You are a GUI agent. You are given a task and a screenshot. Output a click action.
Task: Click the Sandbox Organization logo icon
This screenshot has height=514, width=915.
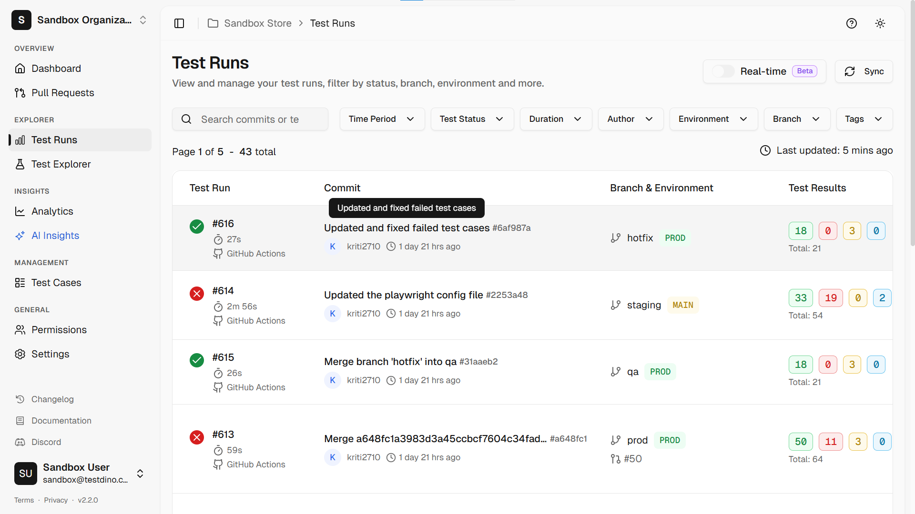point(21,20)
